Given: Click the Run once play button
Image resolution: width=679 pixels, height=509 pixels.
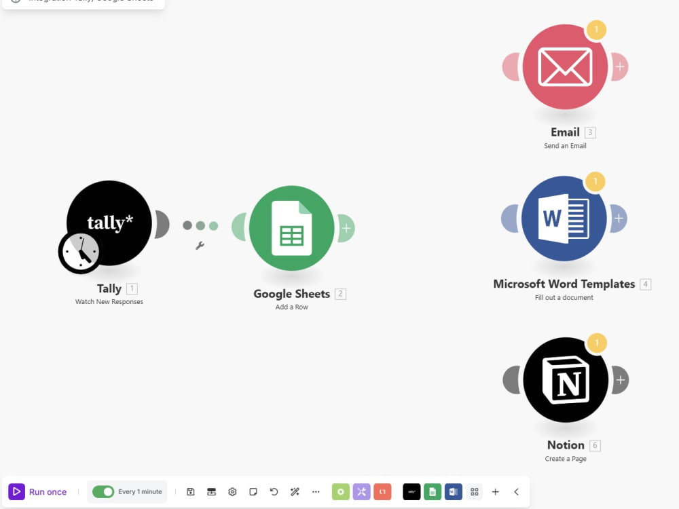Looking at the screenshot, I should click(x=16, y=491).
